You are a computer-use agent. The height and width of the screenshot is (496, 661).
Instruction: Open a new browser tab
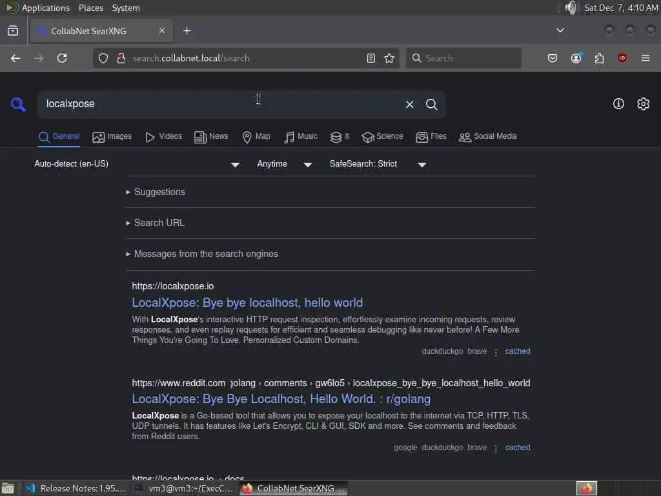(x=187, y=31)
